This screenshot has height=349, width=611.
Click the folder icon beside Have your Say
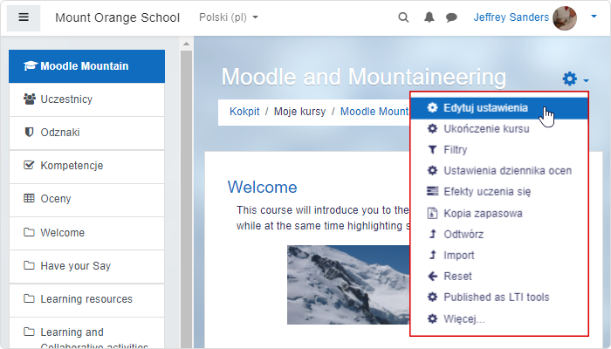coord(29,265)
